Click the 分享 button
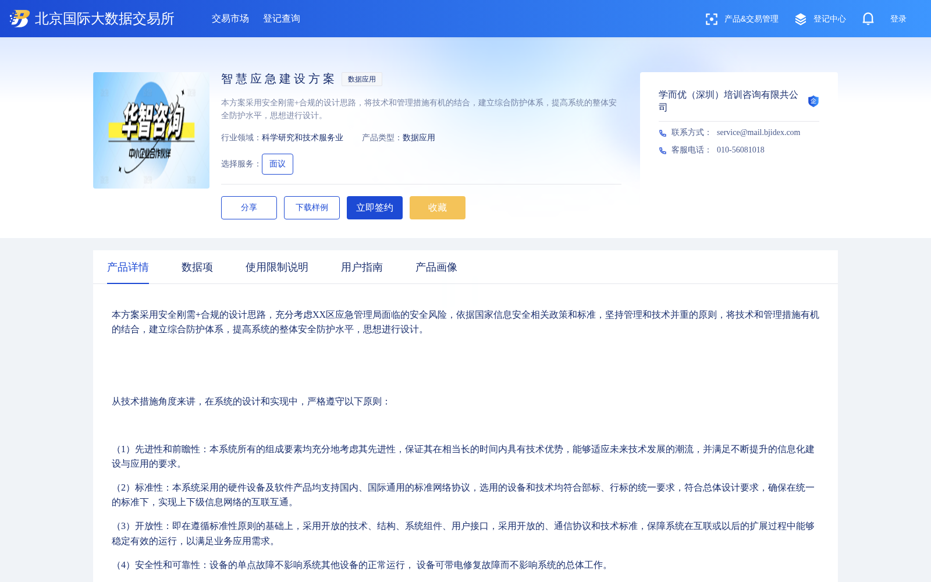Viewport: 931px width, 582px height. [x=249, y=208]
